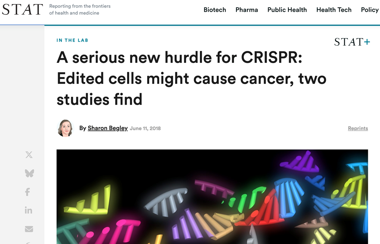Screen dimensions: 380x244
Task: Share the article on Facebook
Action: click(x=28, y=192)
